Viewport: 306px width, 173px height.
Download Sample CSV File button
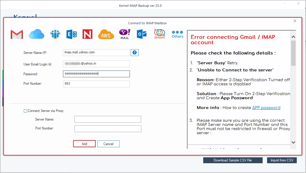point(233,160)
